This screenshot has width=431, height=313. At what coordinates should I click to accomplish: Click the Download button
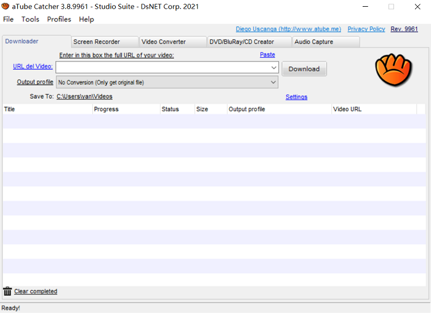point(304,69)
